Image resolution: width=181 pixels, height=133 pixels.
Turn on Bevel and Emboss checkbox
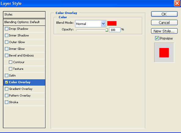click(x=7, y=56)
